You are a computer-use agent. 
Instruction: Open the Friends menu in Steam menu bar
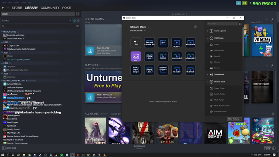click(x=16, y=3)
